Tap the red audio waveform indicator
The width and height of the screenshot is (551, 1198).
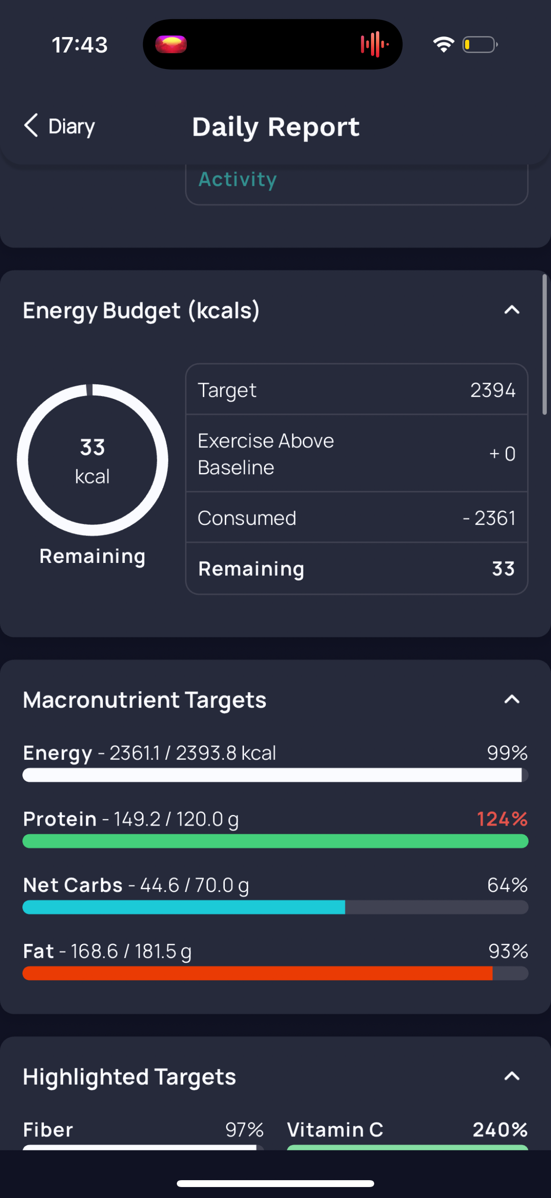(x=374, y=45)
